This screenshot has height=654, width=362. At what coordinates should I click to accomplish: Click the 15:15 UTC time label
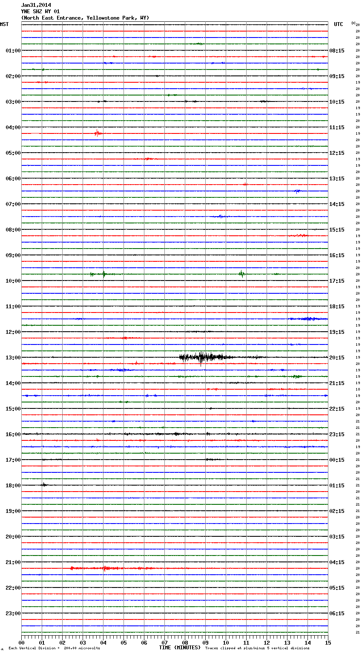(337, 230)
